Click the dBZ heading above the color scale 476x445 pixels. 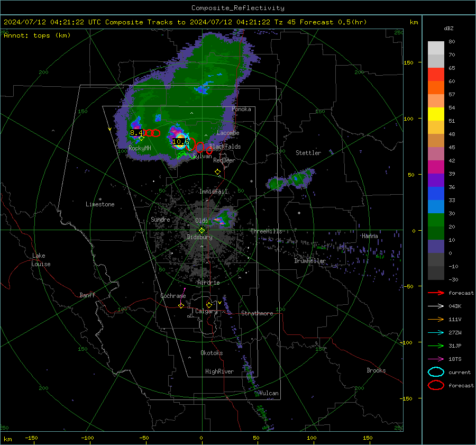coord(448,28)
